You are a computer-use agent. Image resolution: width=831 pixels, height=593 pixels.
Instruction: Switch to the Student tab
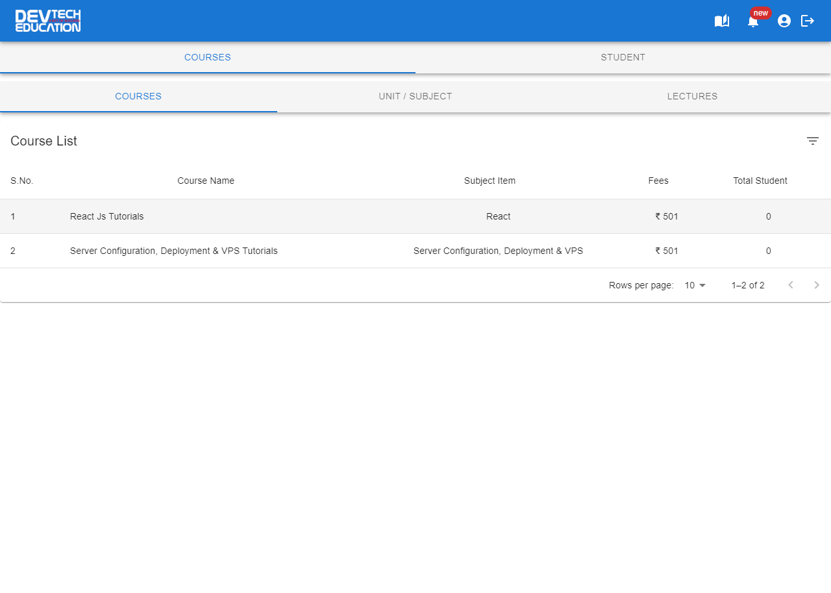(x=623, y=57)
